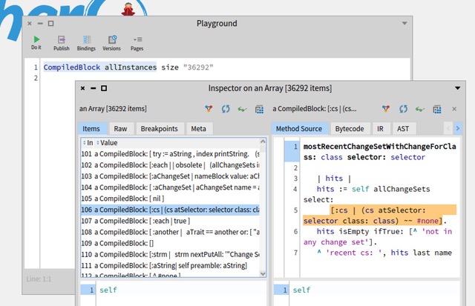Show playground Versions history
This screenshot has height=306, width=475.
(x=111, y=42)
